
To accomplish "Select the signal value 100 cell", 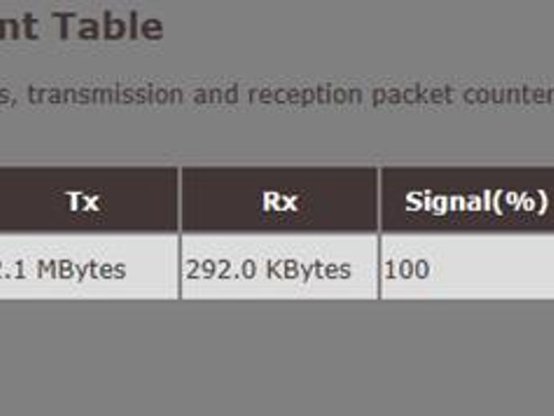I will pyautogui.click(x=468, y=267).
